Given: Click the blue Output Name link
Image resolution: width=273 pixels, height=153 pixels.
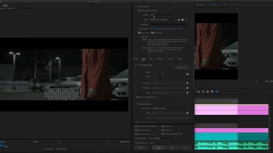Looking at the screenshot, I should (x=166, y=29).
